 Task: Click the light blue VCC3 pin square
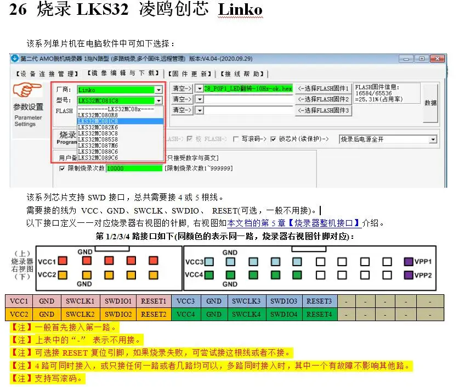point(209,262)
